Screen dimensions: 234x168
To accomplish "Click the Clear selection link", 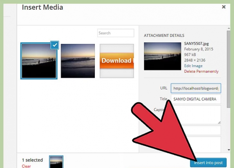I will pyautogui.click(x=26, y=166).
